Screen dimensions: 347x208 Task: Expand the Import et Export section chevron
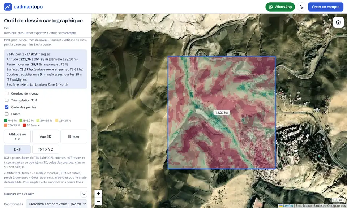pos(83,194)
